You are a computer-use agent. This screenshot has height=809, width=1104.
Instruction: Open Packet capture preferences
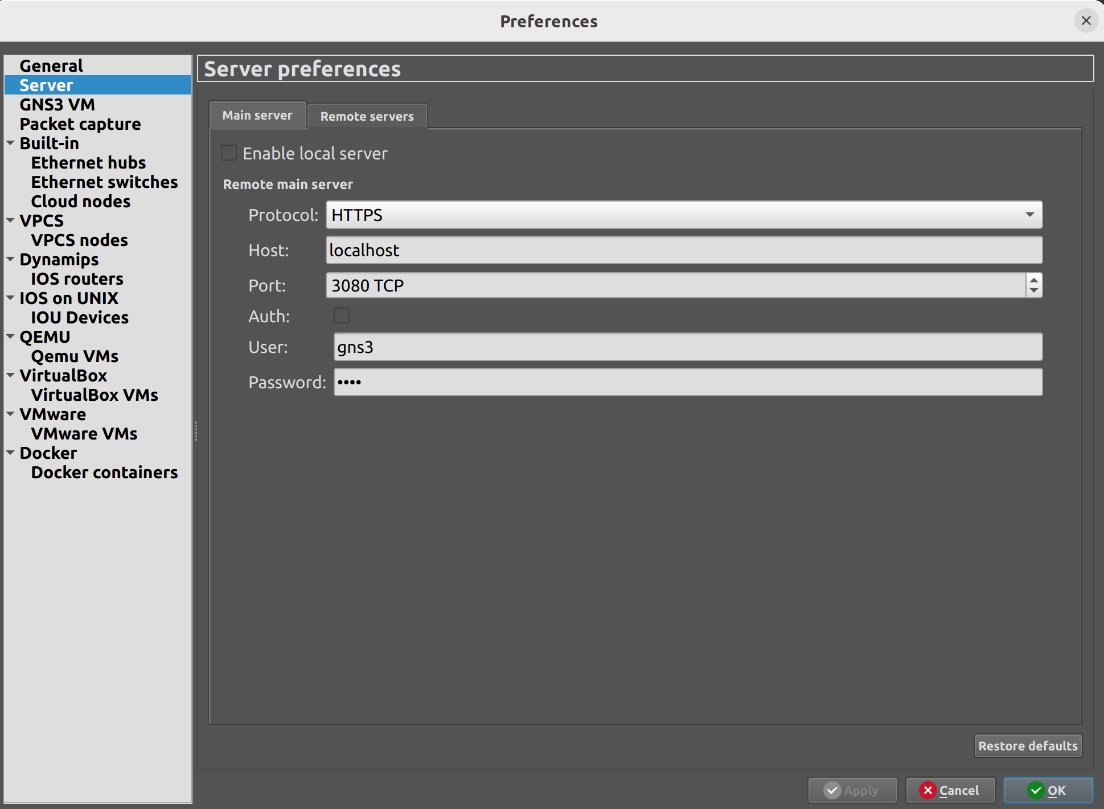click(80, 124)
